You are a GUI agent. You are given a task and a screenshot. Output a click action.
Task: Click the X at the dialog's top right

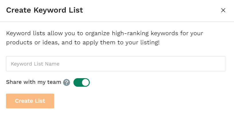tap(223, 10)
